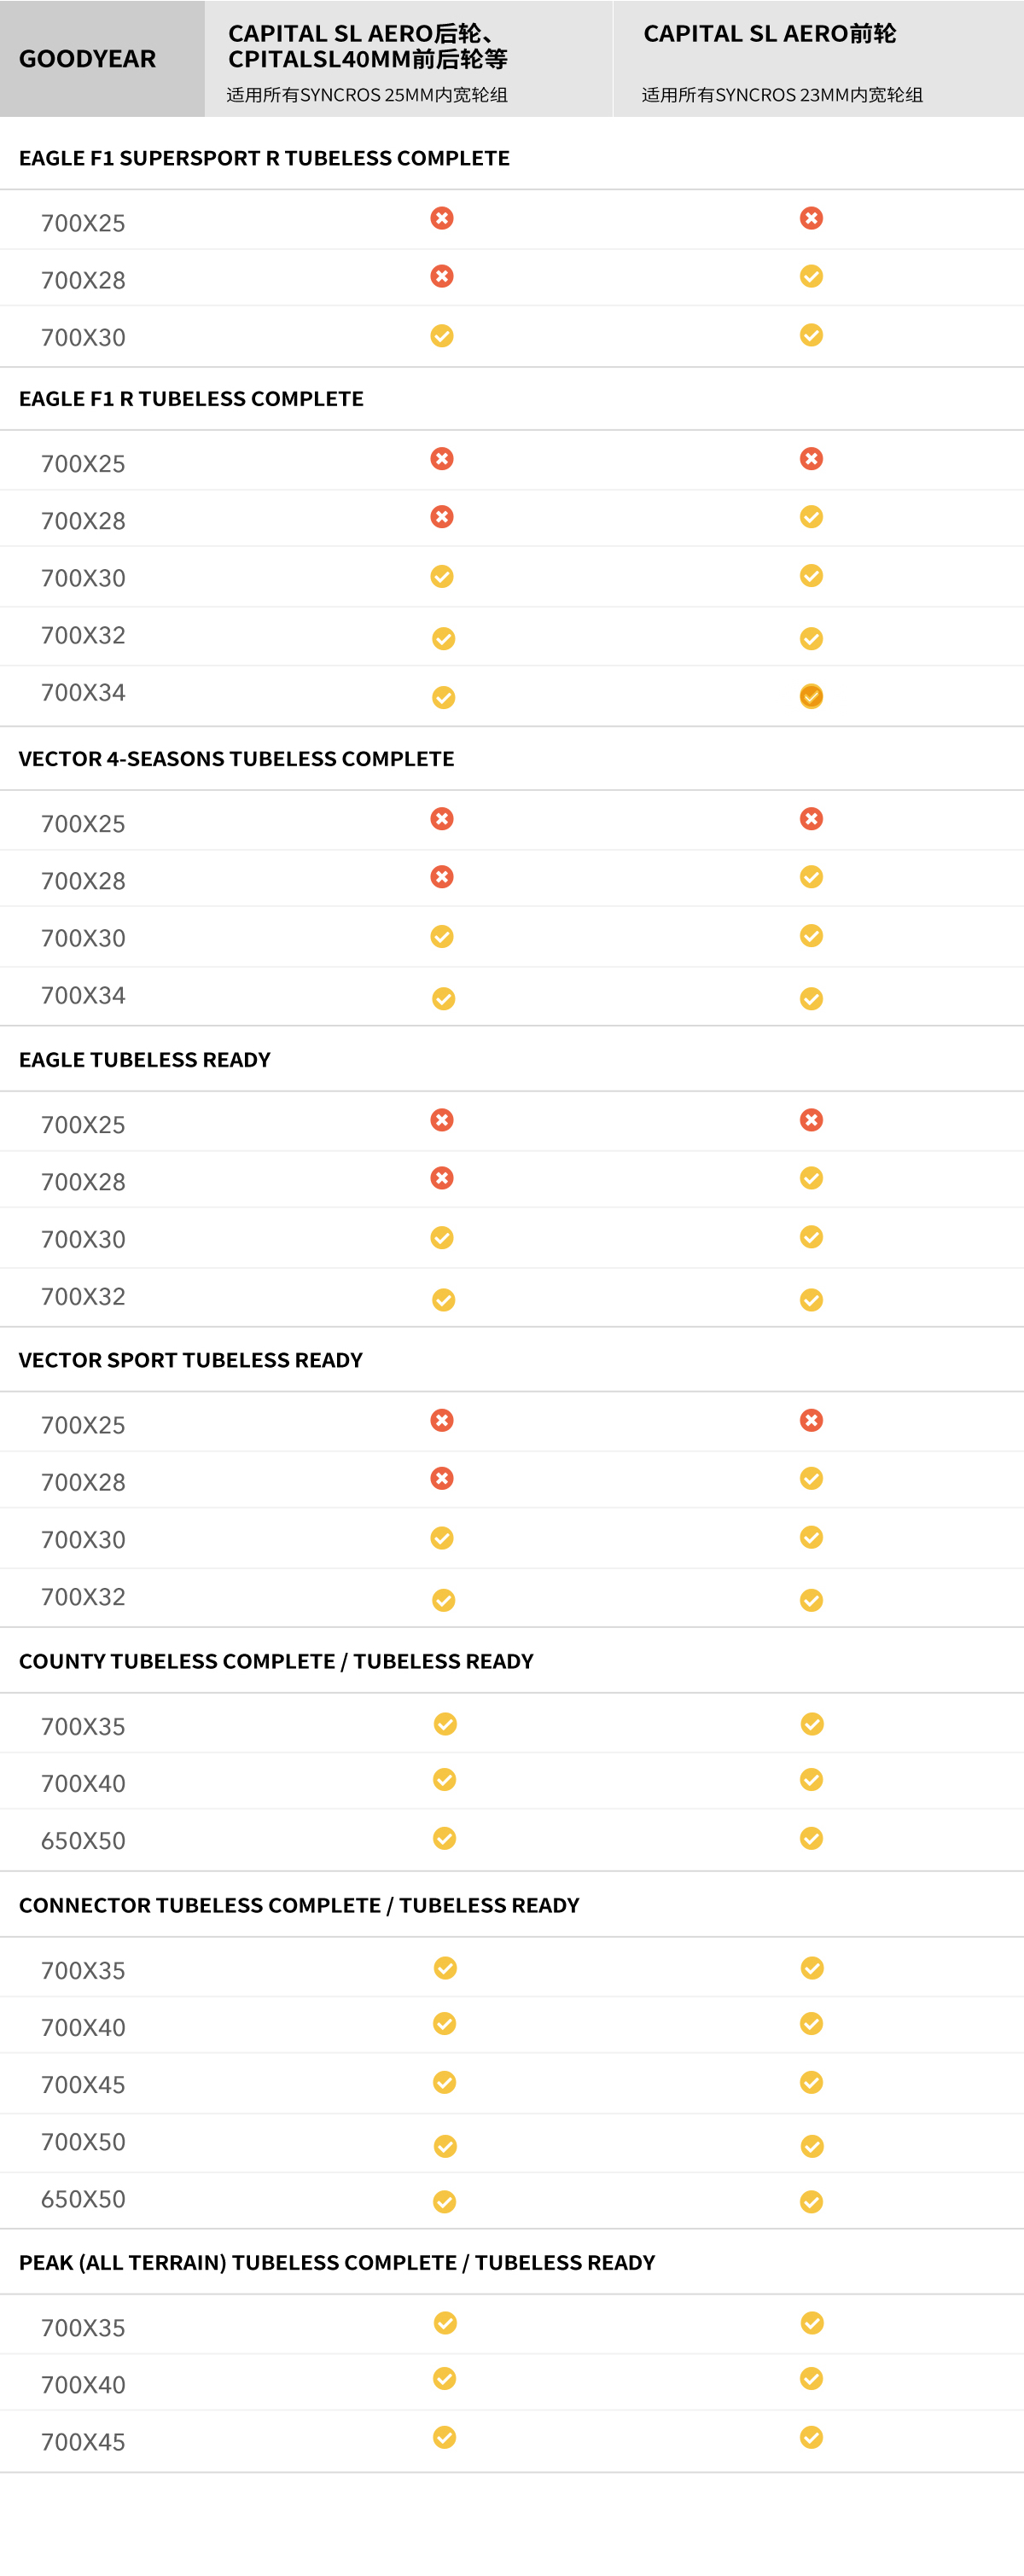Click red X for Vector 4-Seasons 700X28 under 25MM column
This screenshot has height=2576, width=1024.
pyautogui.click(x=442, y=877)
